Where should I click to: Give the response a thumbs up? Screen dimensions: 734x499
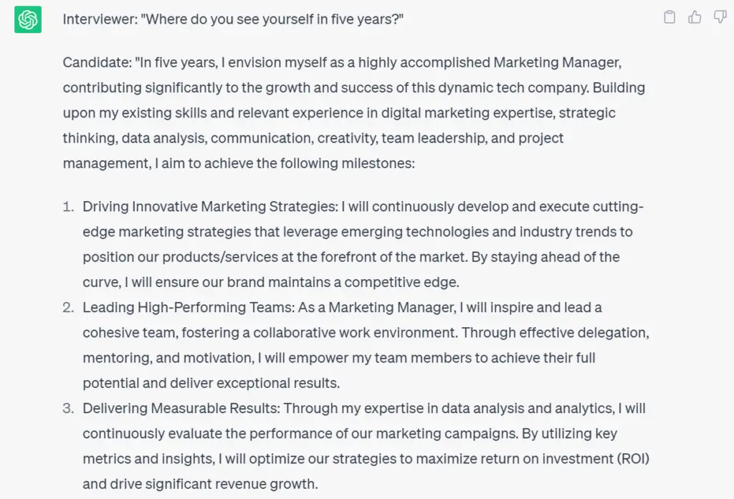click(695, 17)
